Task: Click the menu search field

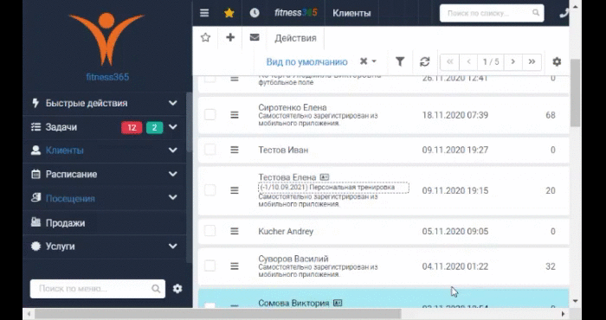Action: (97, 289)
